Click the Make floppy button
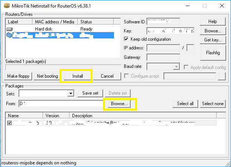 (18, 76)
